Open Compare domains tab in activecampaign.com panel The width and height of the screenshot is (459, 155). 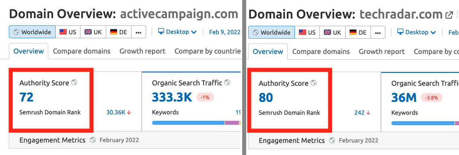tap(82, 51)
